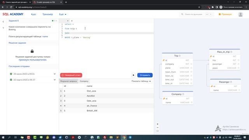The width and height of the screenshot is (249, 140).
Task: Expand the Ещё dropdown menu
Action: pos(63,14)
